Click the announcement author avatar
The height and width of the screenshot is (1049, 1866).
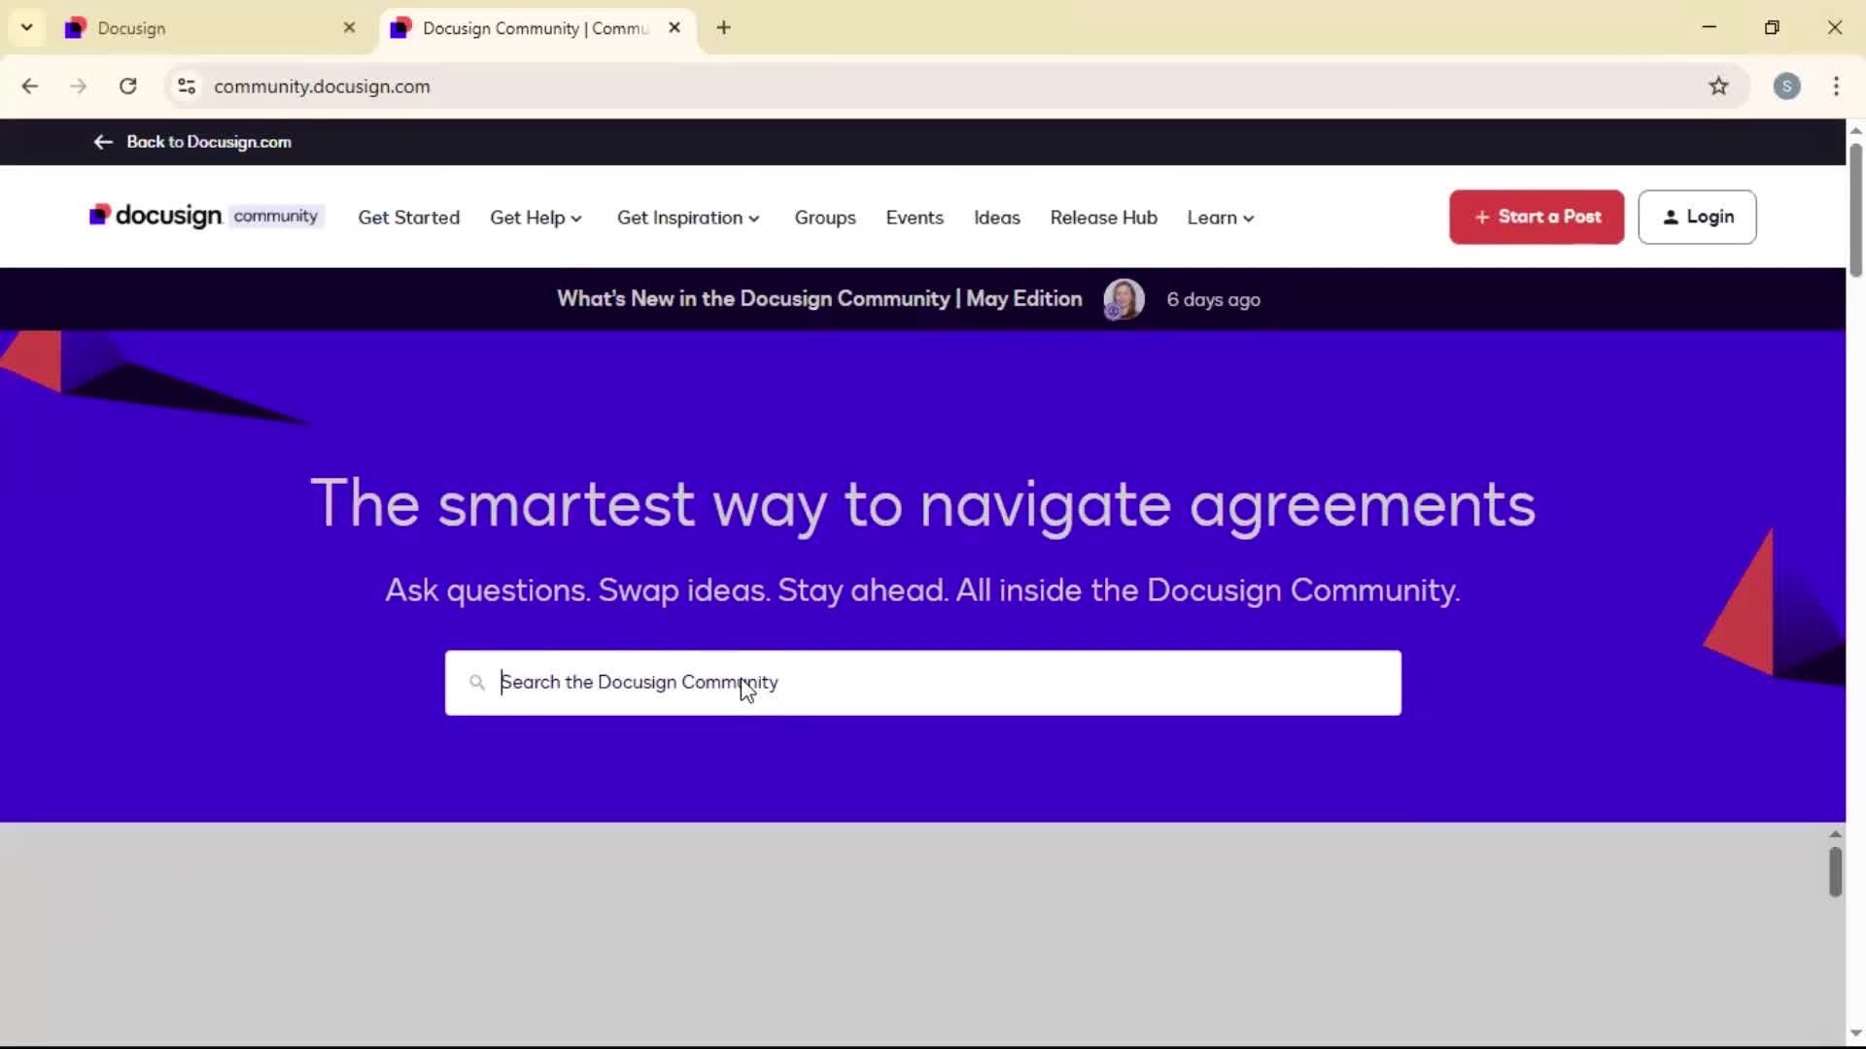(1123, 299)
